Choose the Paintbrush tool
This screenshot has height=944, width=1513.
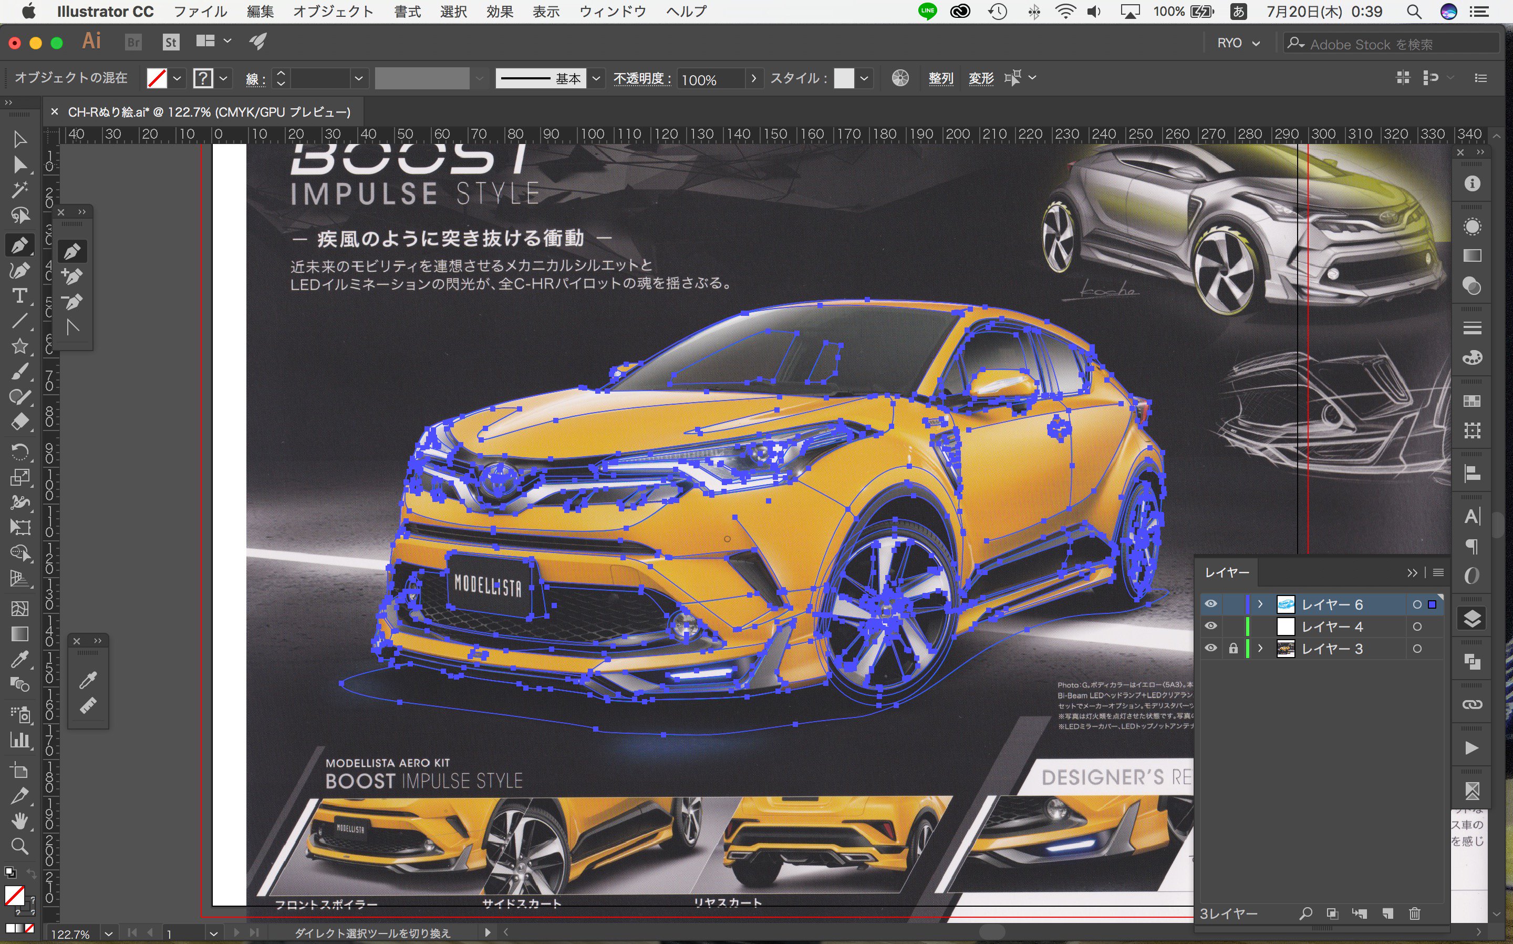pyautogui.click(x=20, y=372)
